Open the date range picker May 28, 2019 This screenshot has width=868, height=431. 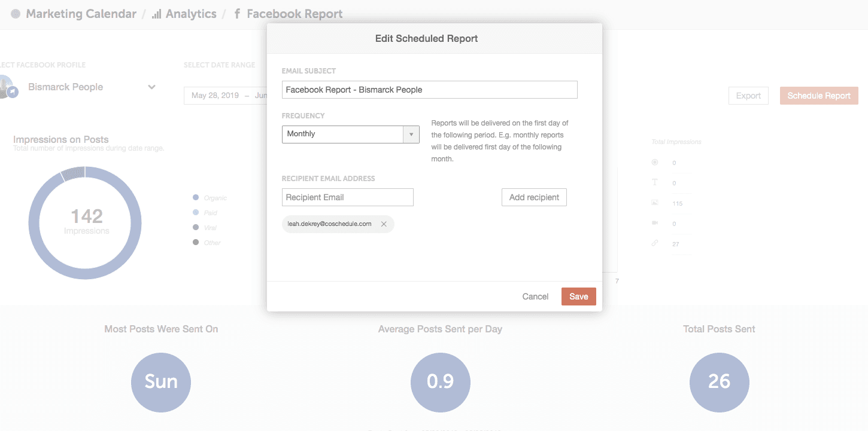coord(224,96)
